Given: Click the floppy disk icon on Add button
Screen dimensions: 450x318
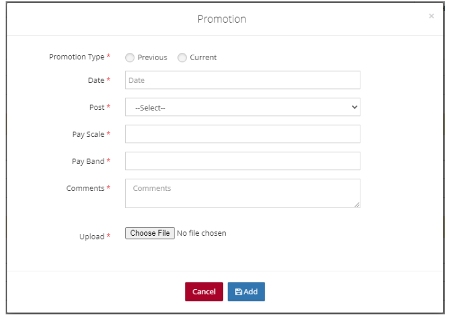Looking at the screenshot, I should [x=239, y=292].
